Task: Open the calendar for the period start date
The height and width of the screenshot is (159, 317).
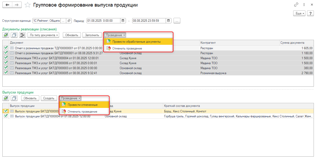Action: pos(123,21)
